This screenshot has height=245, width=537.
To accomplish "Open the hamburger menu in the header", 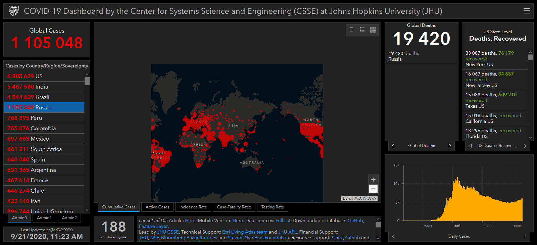I will point(526,11).
